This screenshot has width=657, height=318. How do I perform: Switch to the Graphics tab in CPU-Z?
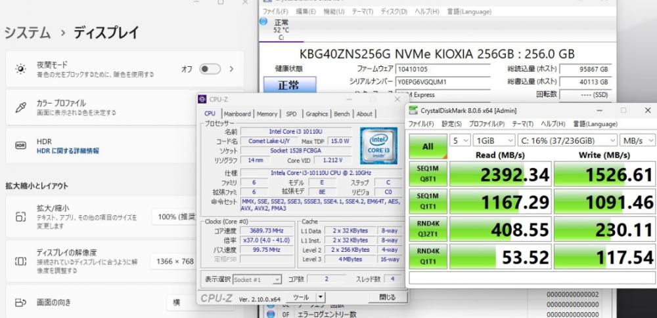click(317, 114)
